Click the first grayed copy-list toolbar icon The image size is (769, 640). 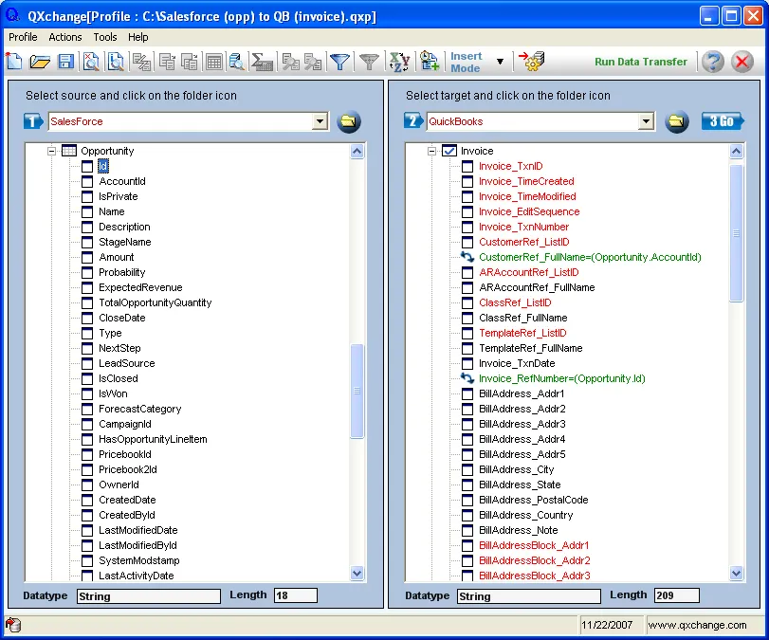(x=167, y=63)
